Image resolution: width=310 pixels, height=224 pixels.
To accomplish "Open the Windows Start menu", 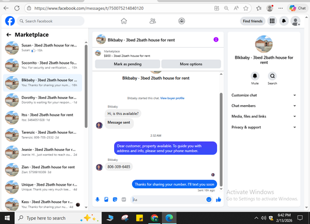I will coord(7,218).
